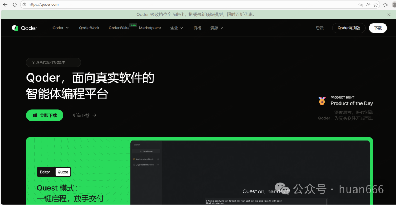
Task: View site info via the lock icon
Action: (x=24, y=4)
